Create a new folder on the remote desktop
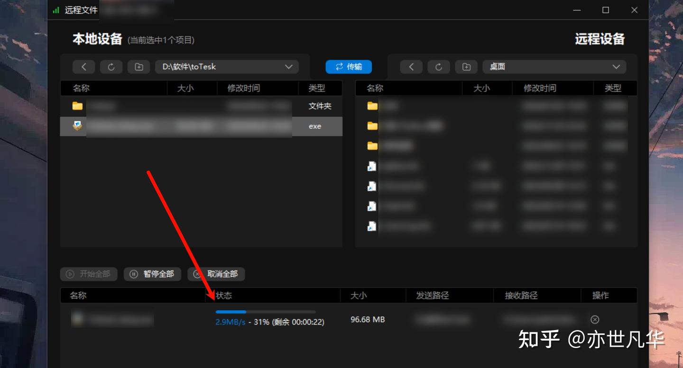 click(466, 67)
